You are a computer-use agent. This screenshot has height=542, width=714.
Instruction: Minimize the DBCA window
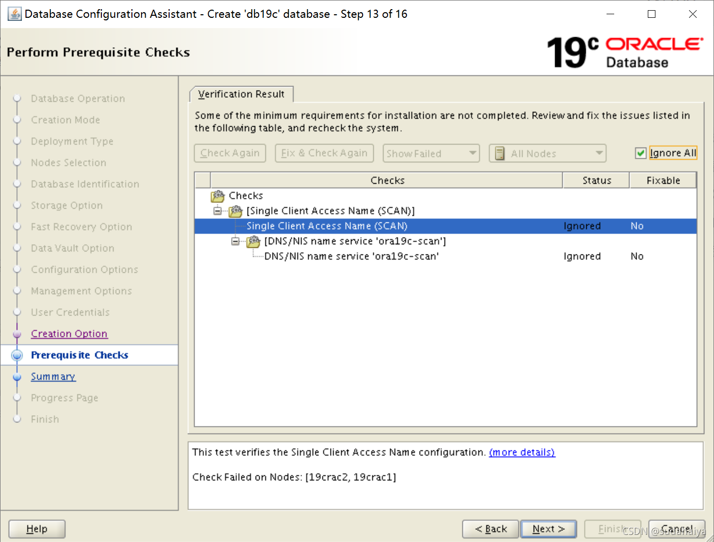click(610, 14)
